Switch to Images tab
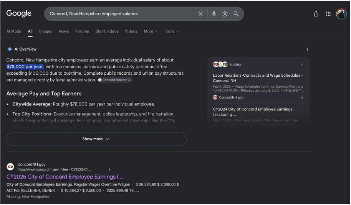 (46, 31)
